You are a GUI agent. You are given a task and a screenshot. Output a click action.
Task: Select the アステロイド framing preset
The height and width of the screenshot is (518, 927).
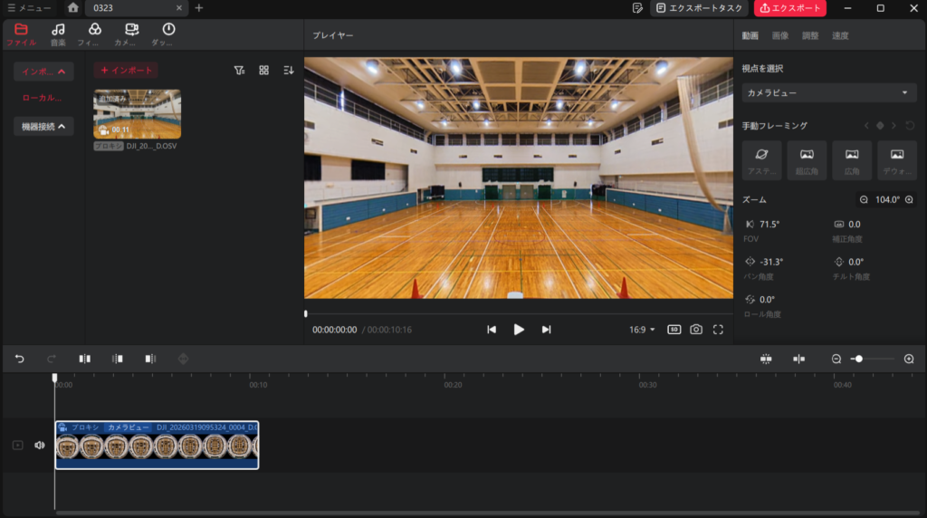coord(761,160)
